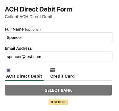Screen dimensions: 119x111
Task: Click the word BANK on the gray button
Action: click(x=66, y=90)
